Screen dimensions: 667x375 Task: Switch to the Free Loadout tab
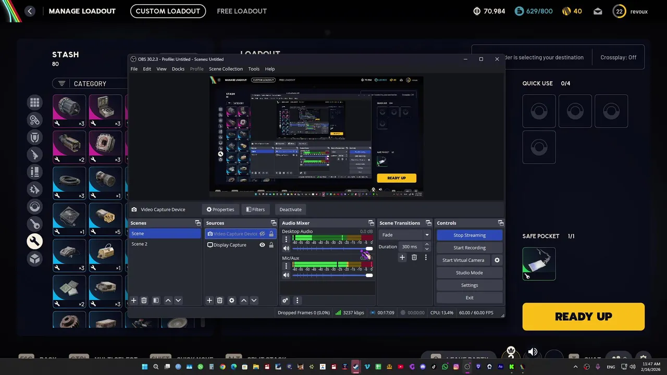(x=242, y=11)
